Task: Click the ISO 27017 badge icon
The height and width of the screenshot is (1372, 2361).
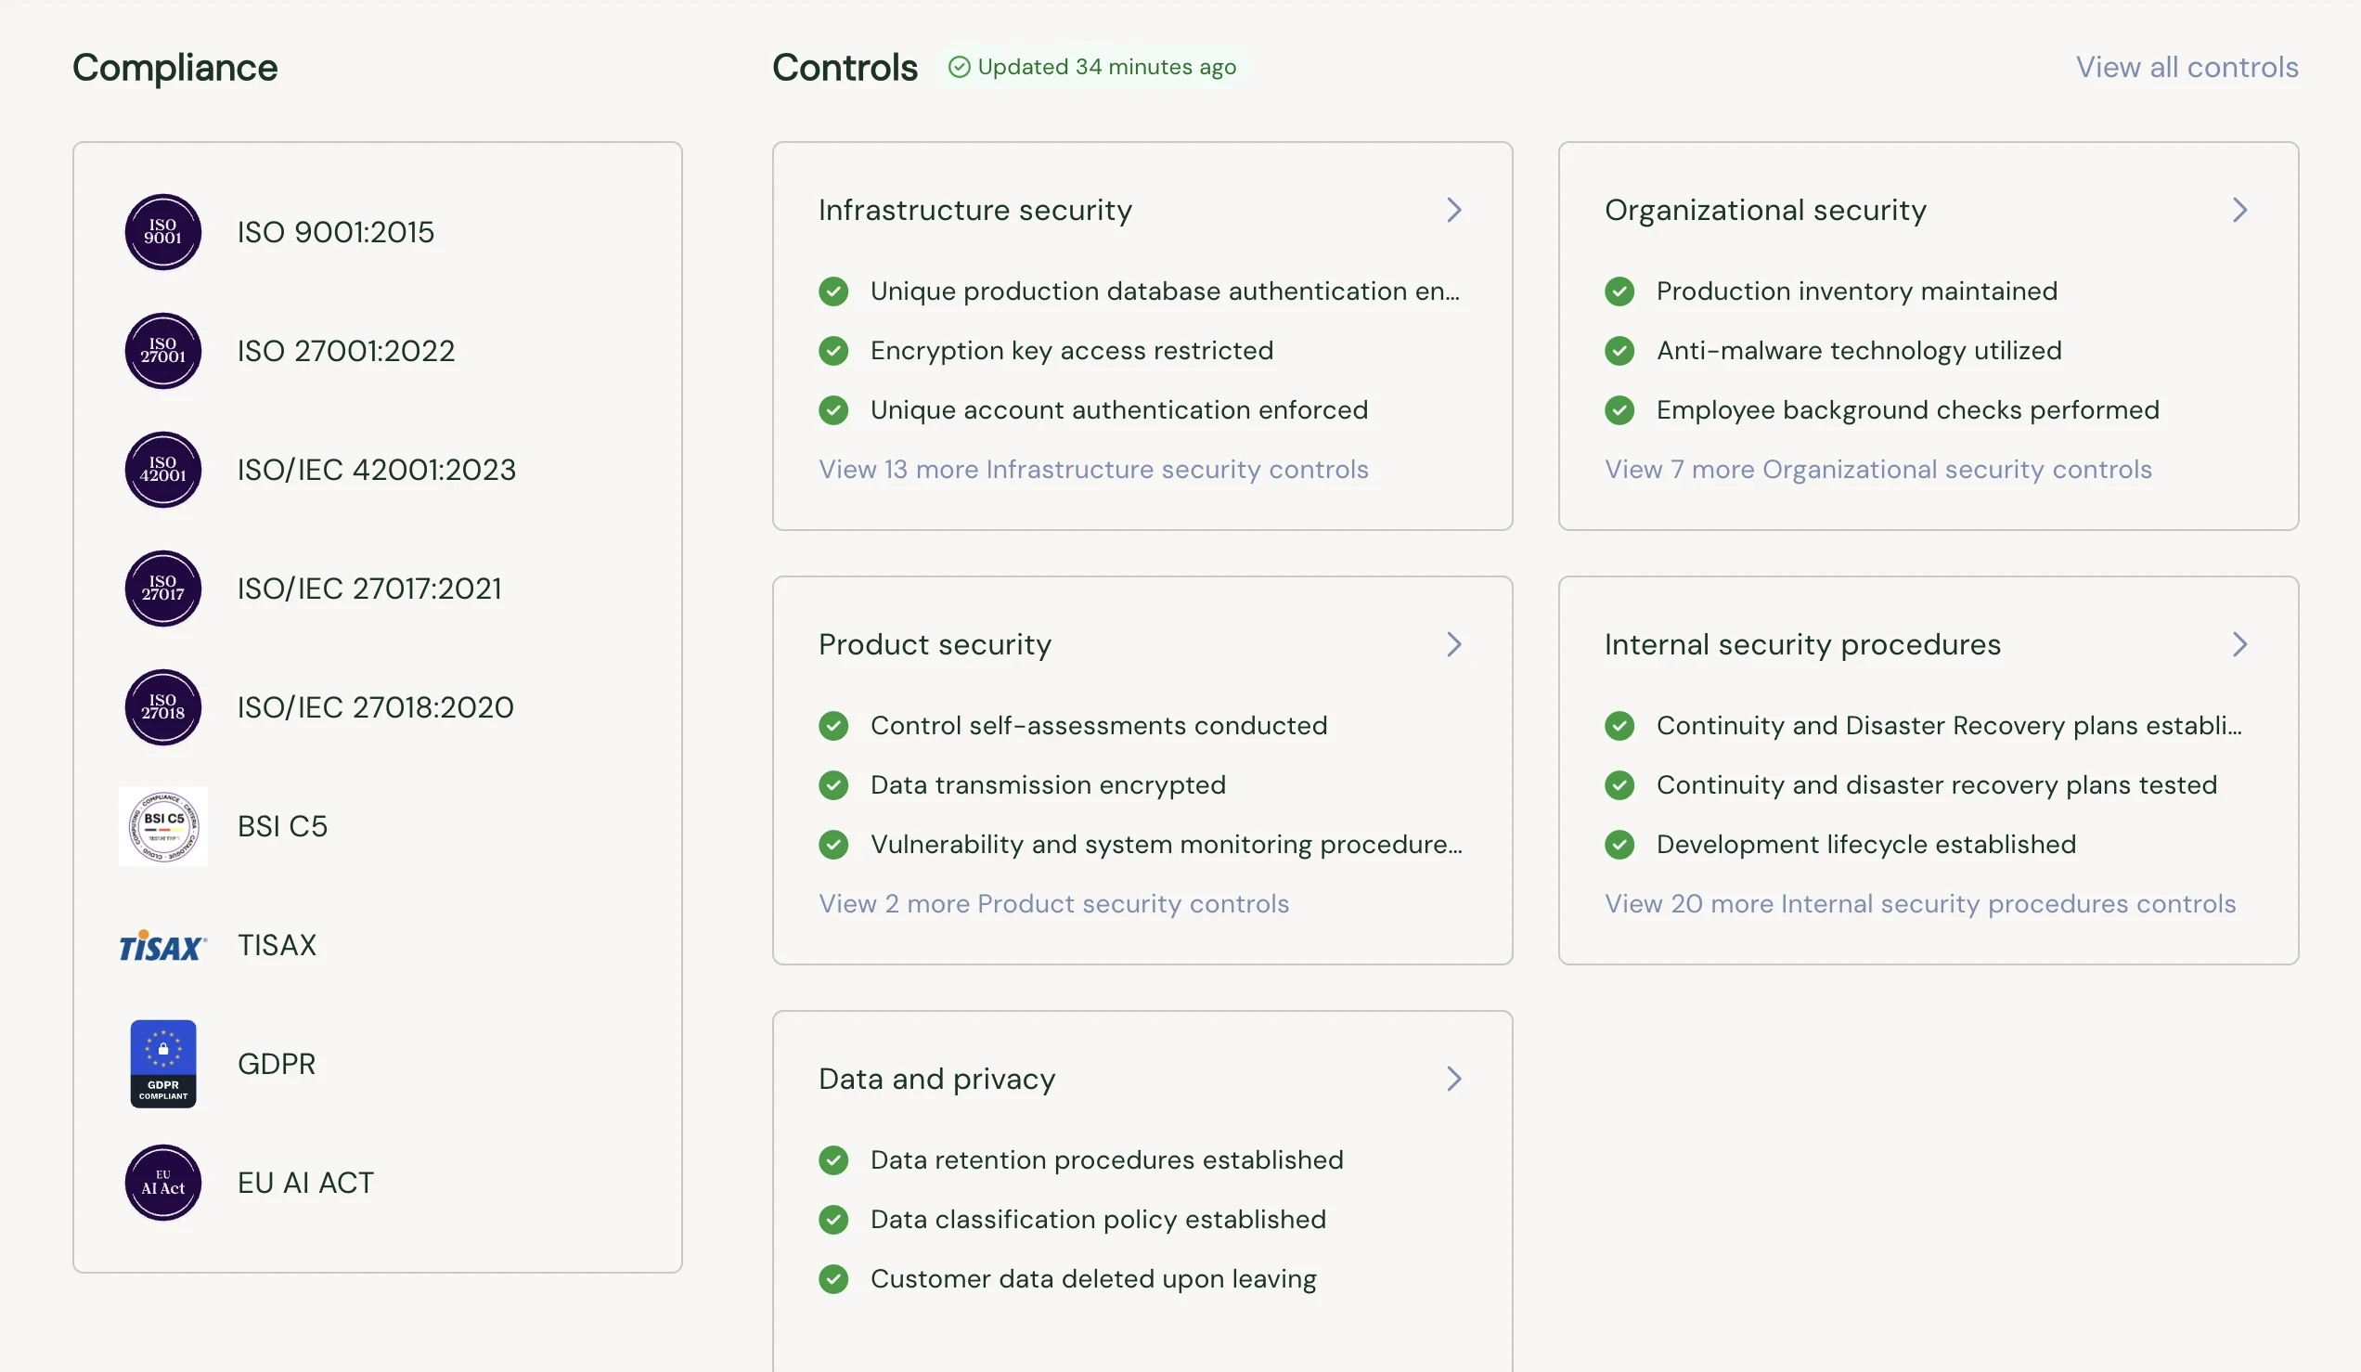Action: 163,589
